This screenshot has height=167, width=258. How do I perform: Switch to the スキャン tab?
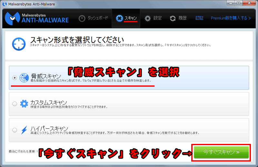(x=126, y=18)
